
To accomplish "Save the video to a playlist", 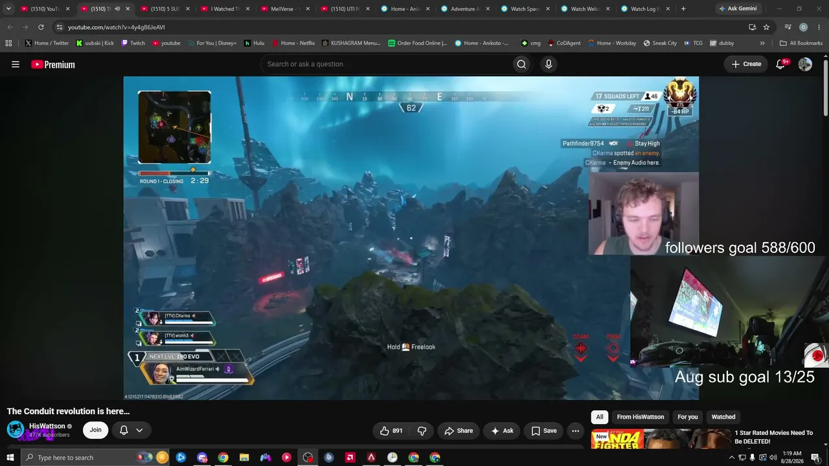I will tap(544, 430).
